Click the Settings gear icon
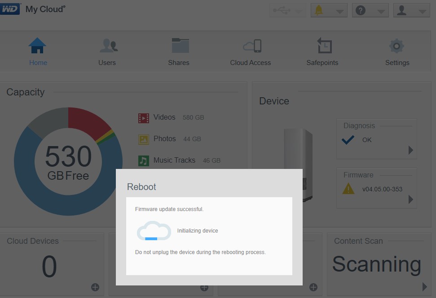The height and width of the screenshot is (298, 436). [396, 46]
